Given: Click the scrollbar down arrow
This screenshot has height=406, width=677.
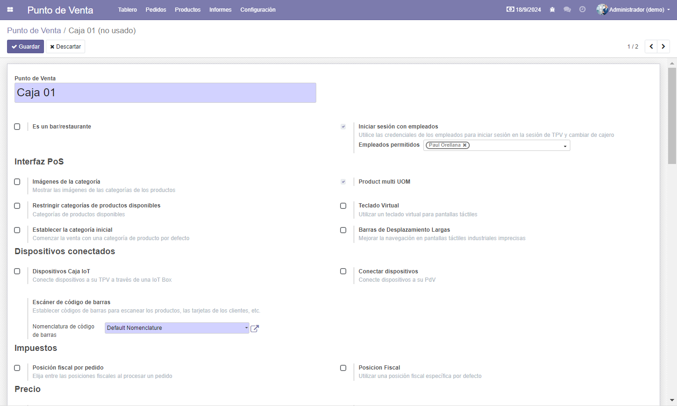Looking at the screenshot, I should click(x=672, y=400).
